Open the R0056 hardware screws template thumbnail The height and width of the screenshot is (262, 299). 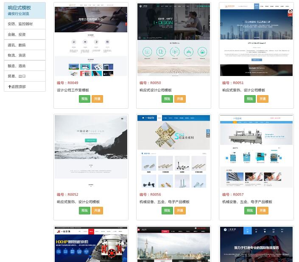coord(174,152)
